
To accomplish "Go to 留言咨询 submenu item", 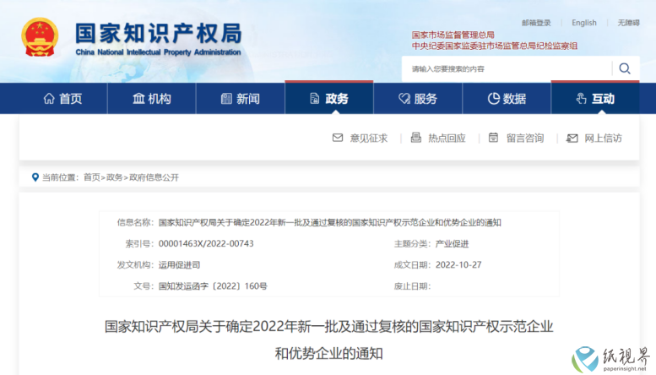I will (525, 138).
